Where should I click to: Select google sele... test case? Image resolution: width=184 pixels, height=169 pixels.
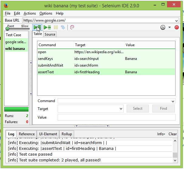coord(16,42)
